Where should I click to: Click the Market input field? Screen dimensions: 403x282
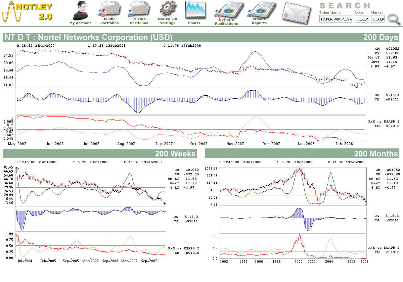coord(378,19)
